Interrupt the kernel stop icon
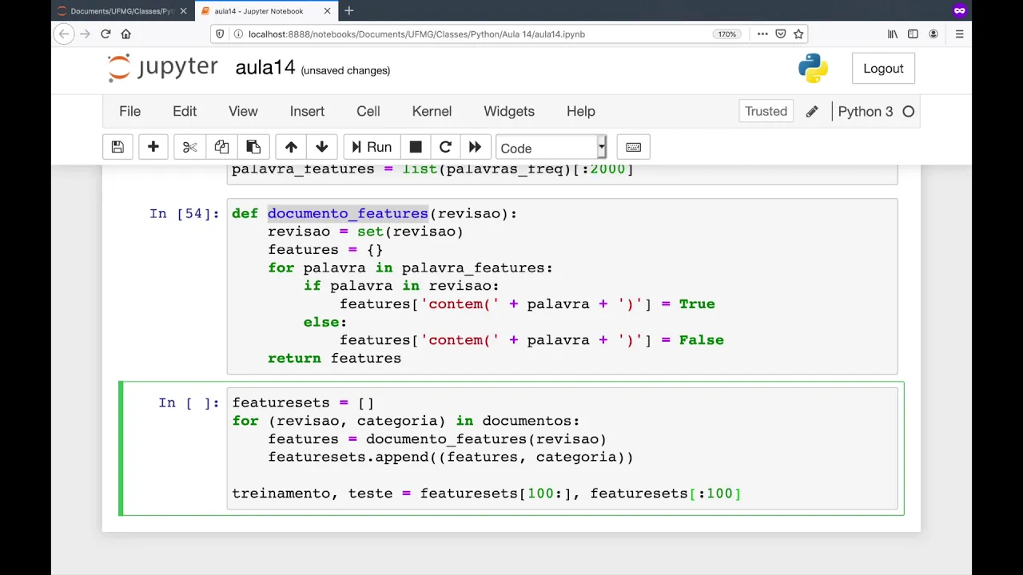Viewport: 1023px width, 575px height. tap(416, 147)
